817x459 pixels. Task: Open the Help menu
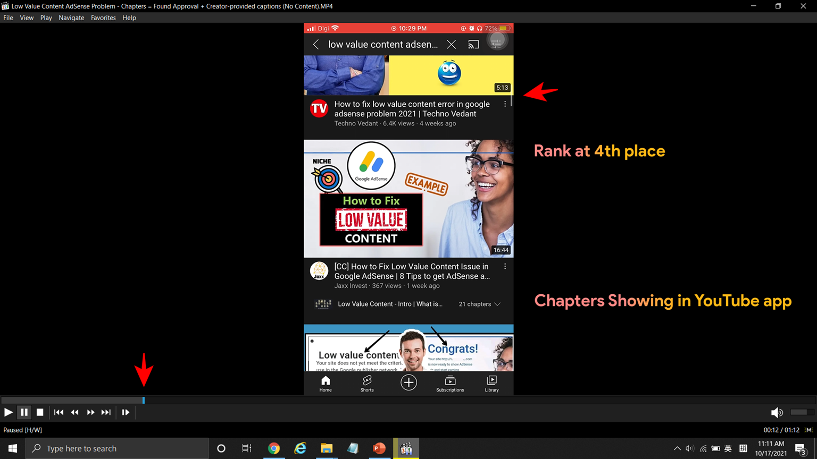129,18
